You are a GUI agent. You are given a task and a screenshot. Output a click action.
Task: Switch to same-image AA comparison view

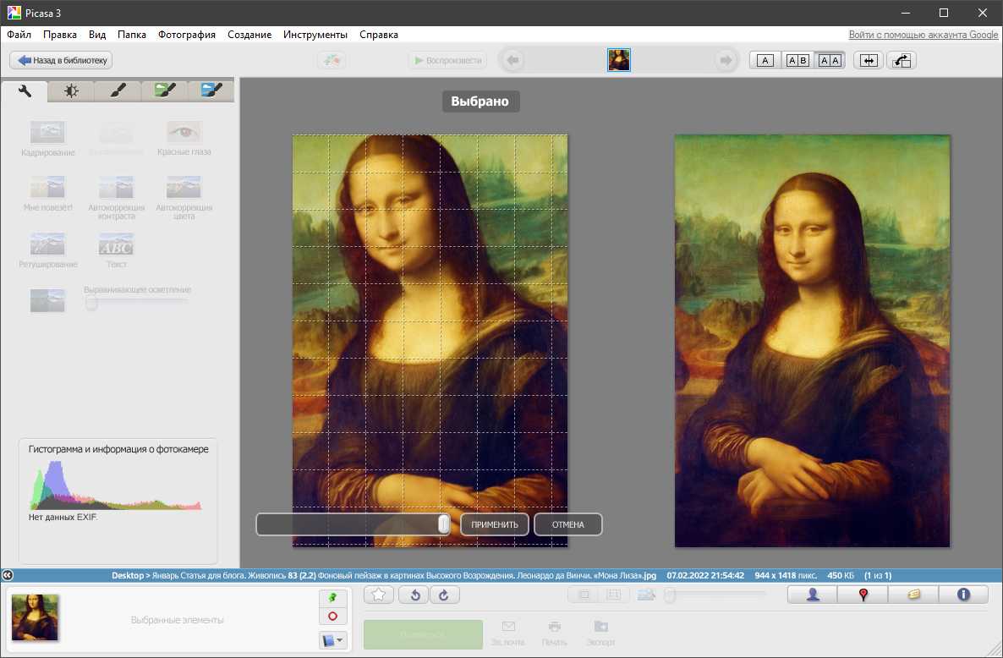(x=830, y=61)
